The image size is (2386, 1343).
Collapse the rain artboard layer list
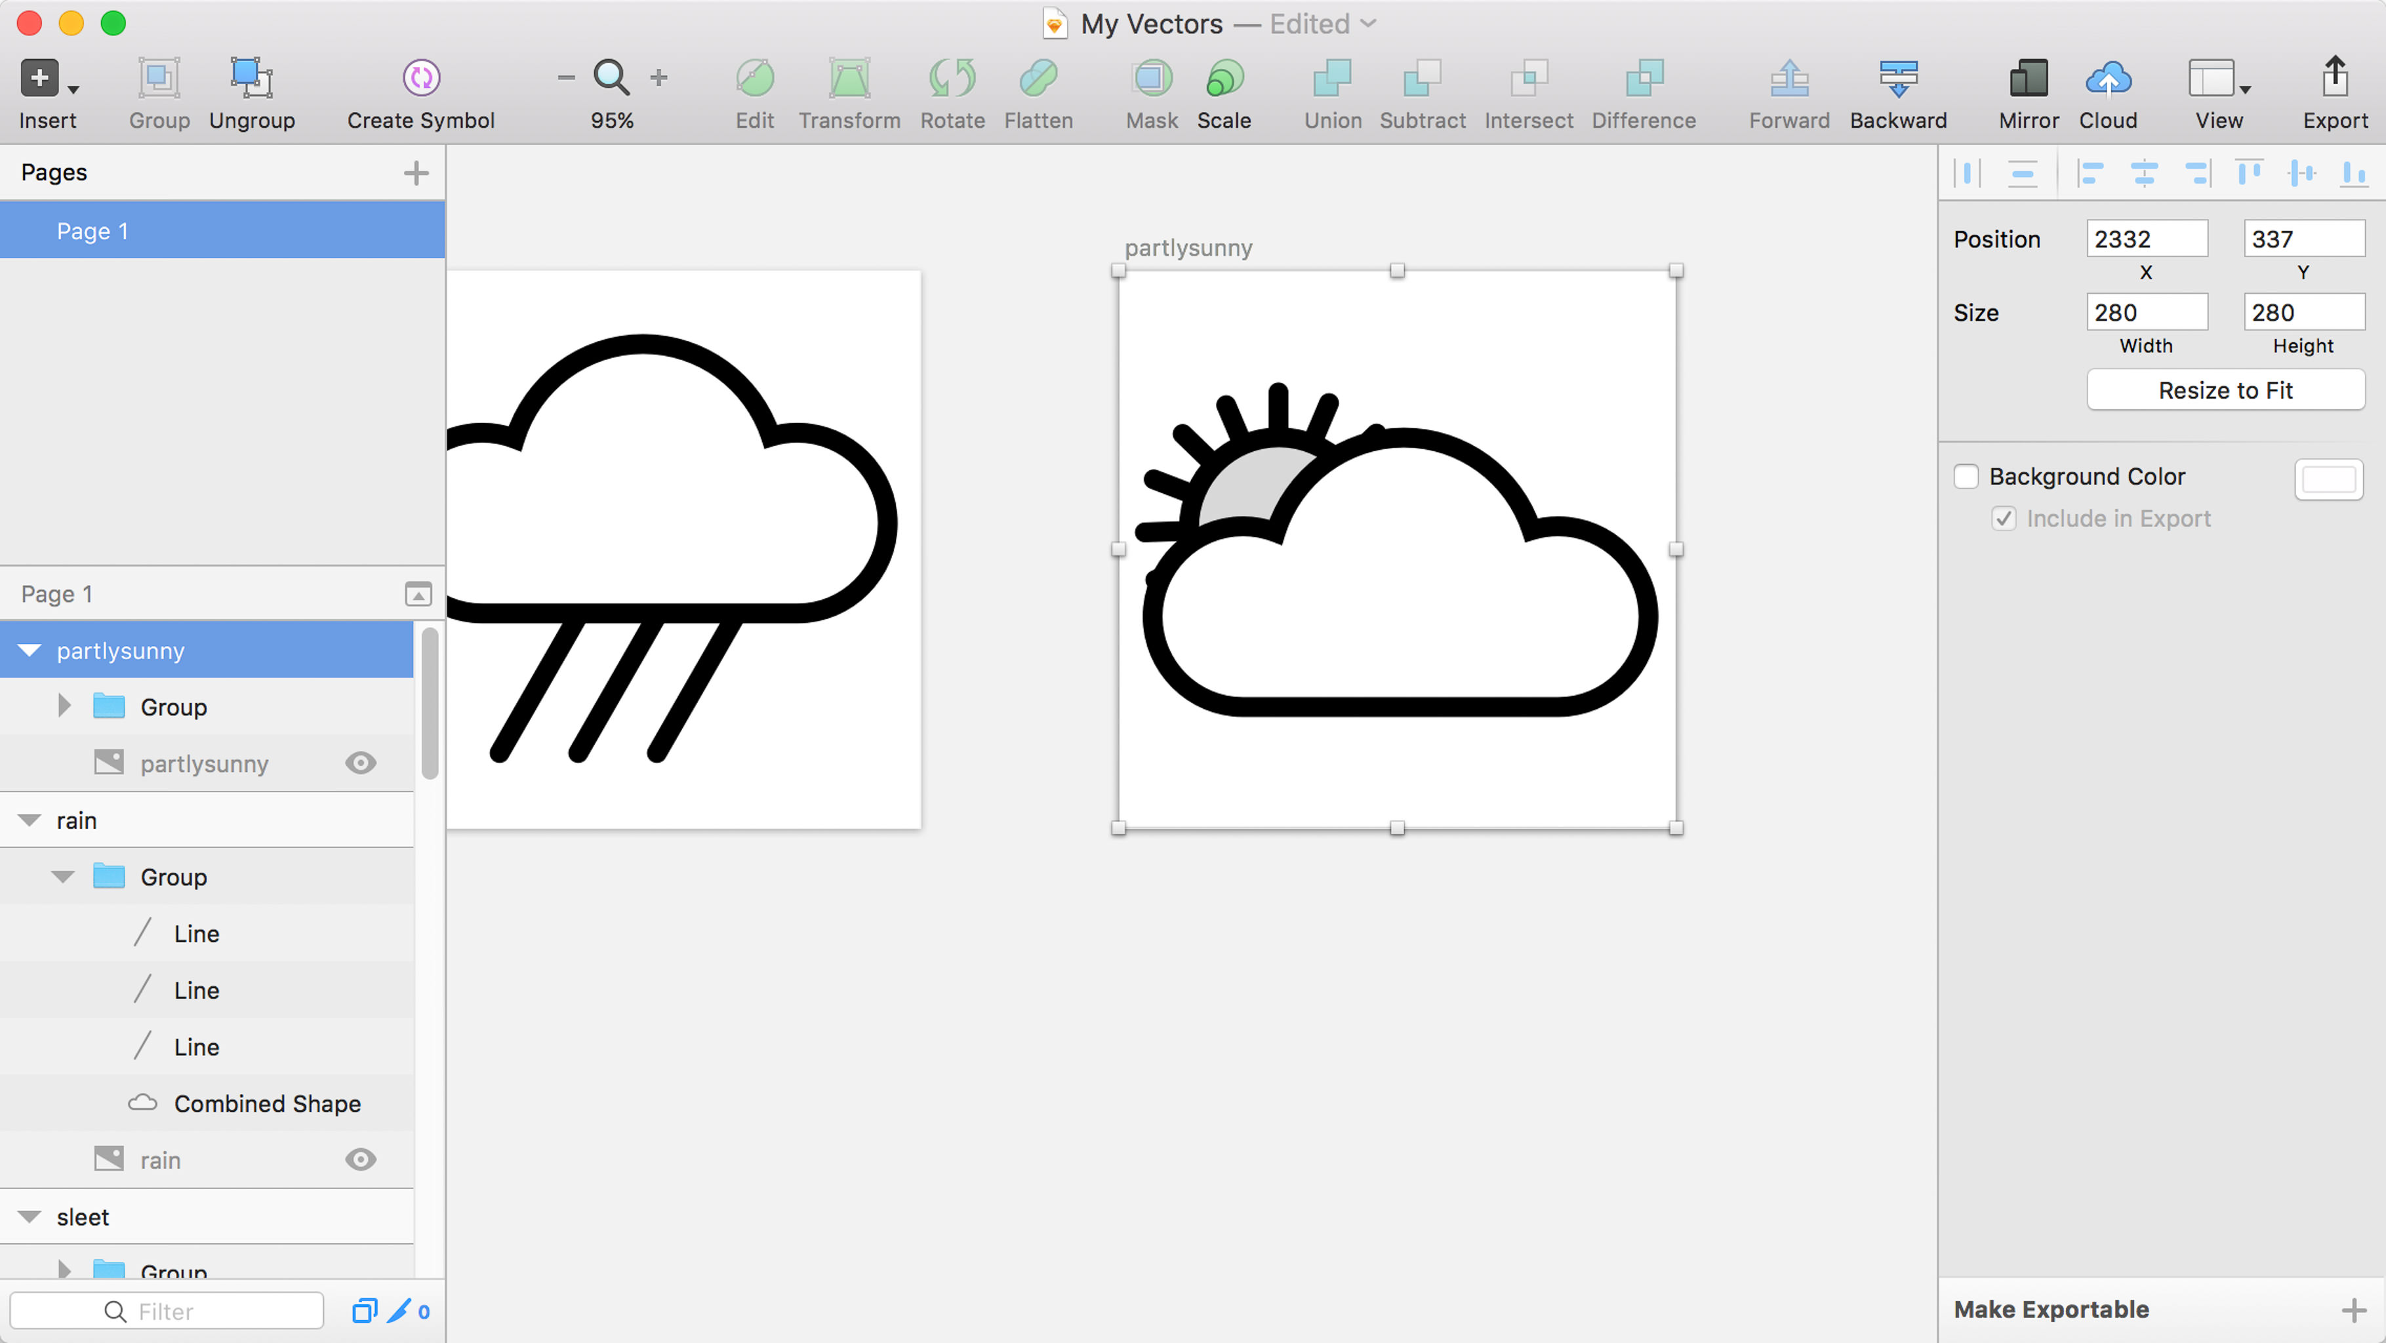coord(30,820)
